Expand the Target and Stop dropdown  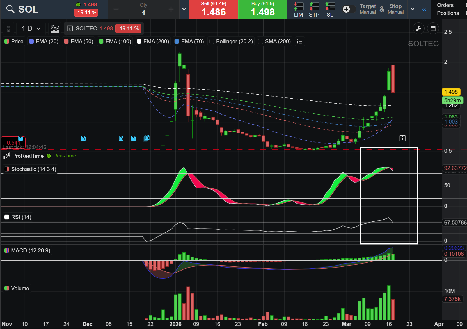(413, 9)
